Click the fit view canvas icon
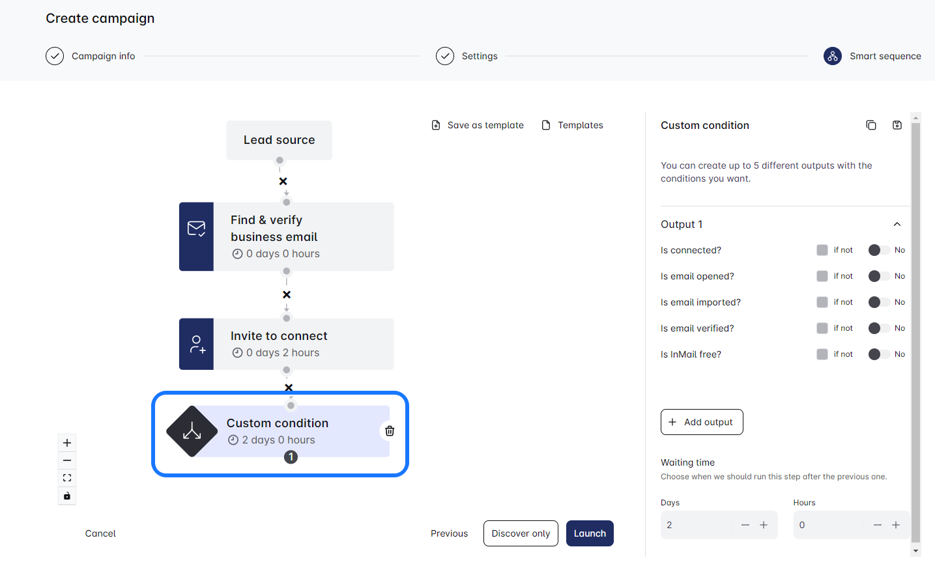Image resolution: width=935 pixels, height=577 pixels. [x=67, y=478]
